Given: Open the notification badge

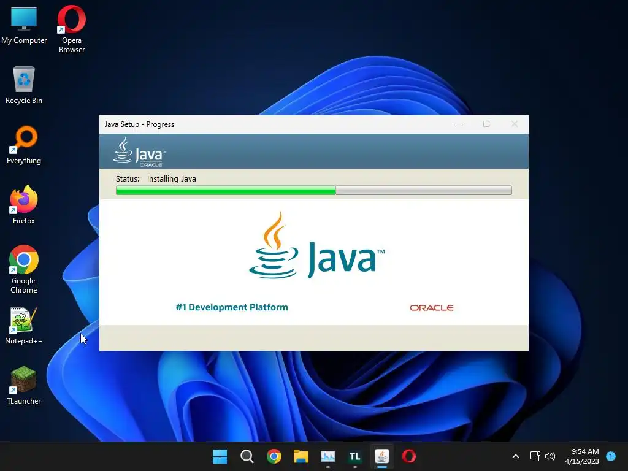Looking at the screenshot, I should (x=611, y=456).
